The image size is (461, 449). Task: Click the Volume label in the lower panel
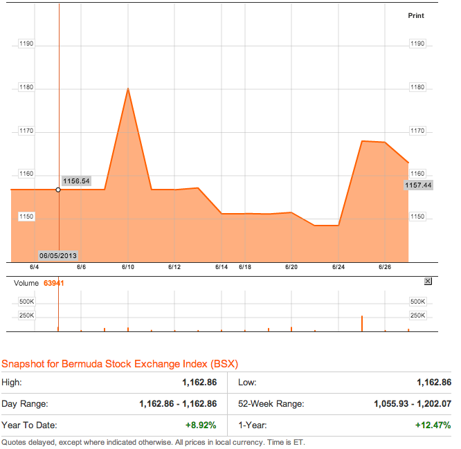click(26, 283)
